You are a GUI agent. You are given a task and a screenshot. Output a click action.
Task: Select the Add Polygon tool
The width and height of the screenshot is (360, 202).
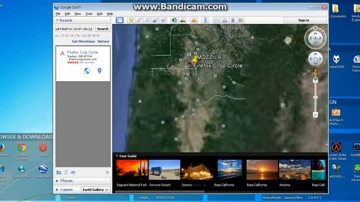(139, 20)
